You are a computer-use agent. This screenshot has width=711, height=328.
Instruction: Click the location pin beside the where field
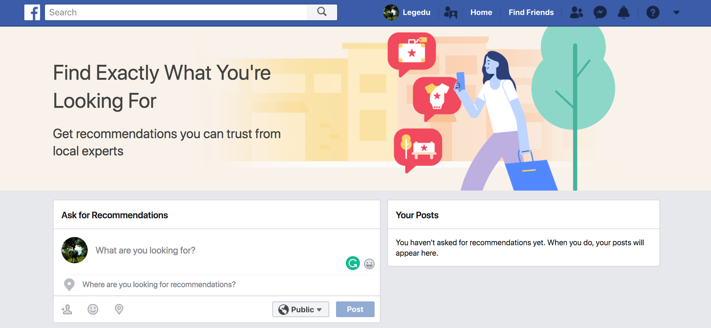click(69, 285)
